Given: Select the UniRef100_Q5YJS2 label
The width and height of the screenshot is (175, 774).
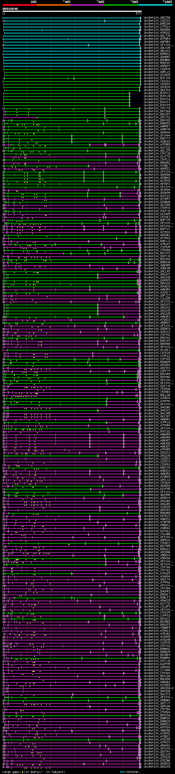Looking at the screenshot, I should 157,117.
